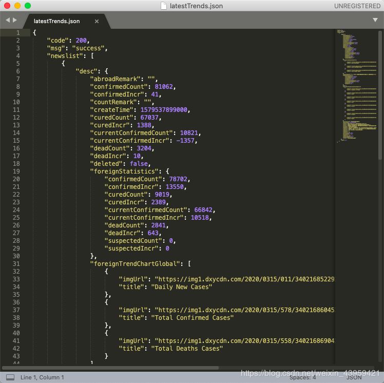Image resolution: width=384 pixels, height=383 pixels.
Task: Click the horizontal scrollbar at bottom
Action: [x=110, y=368]
